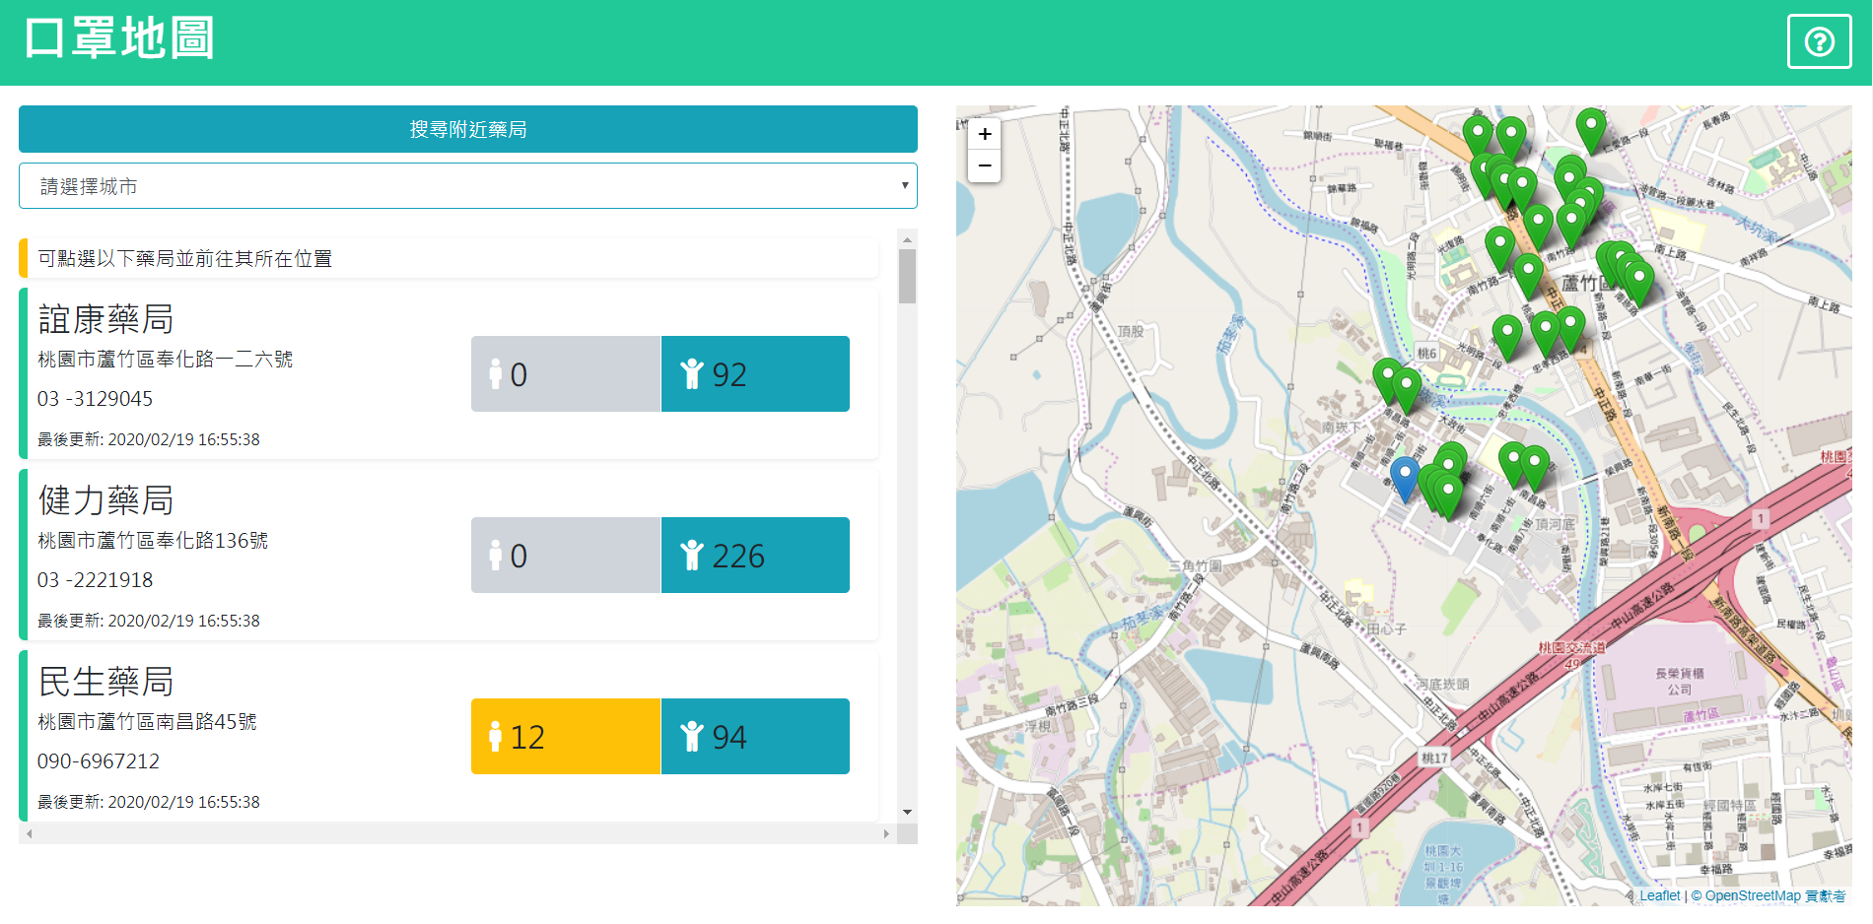Click phone number 03 -3129045
Screen dimensions: 1873x924
(96, 399)
